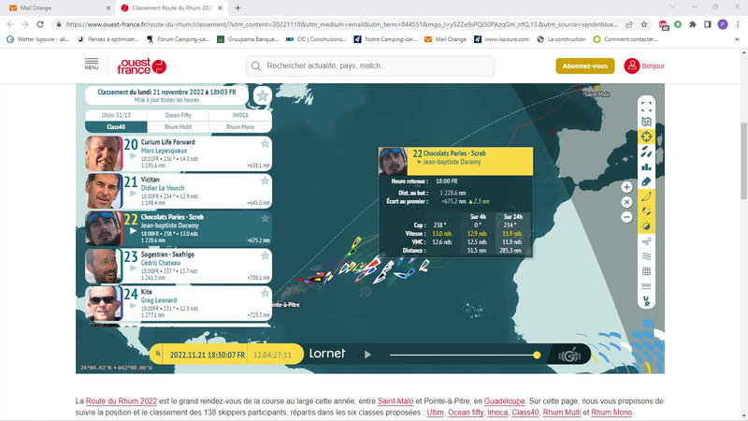Select the eraser tool icon
The image size is (748, 421).
[x=646, y=181]
